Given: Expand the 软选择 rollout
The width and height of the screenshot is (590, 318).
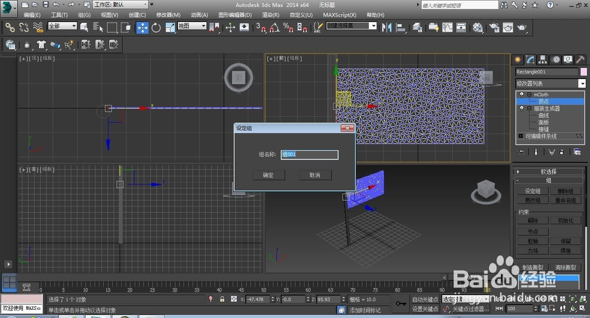Looking at the screenshot, I should click(x=549, y=171).
